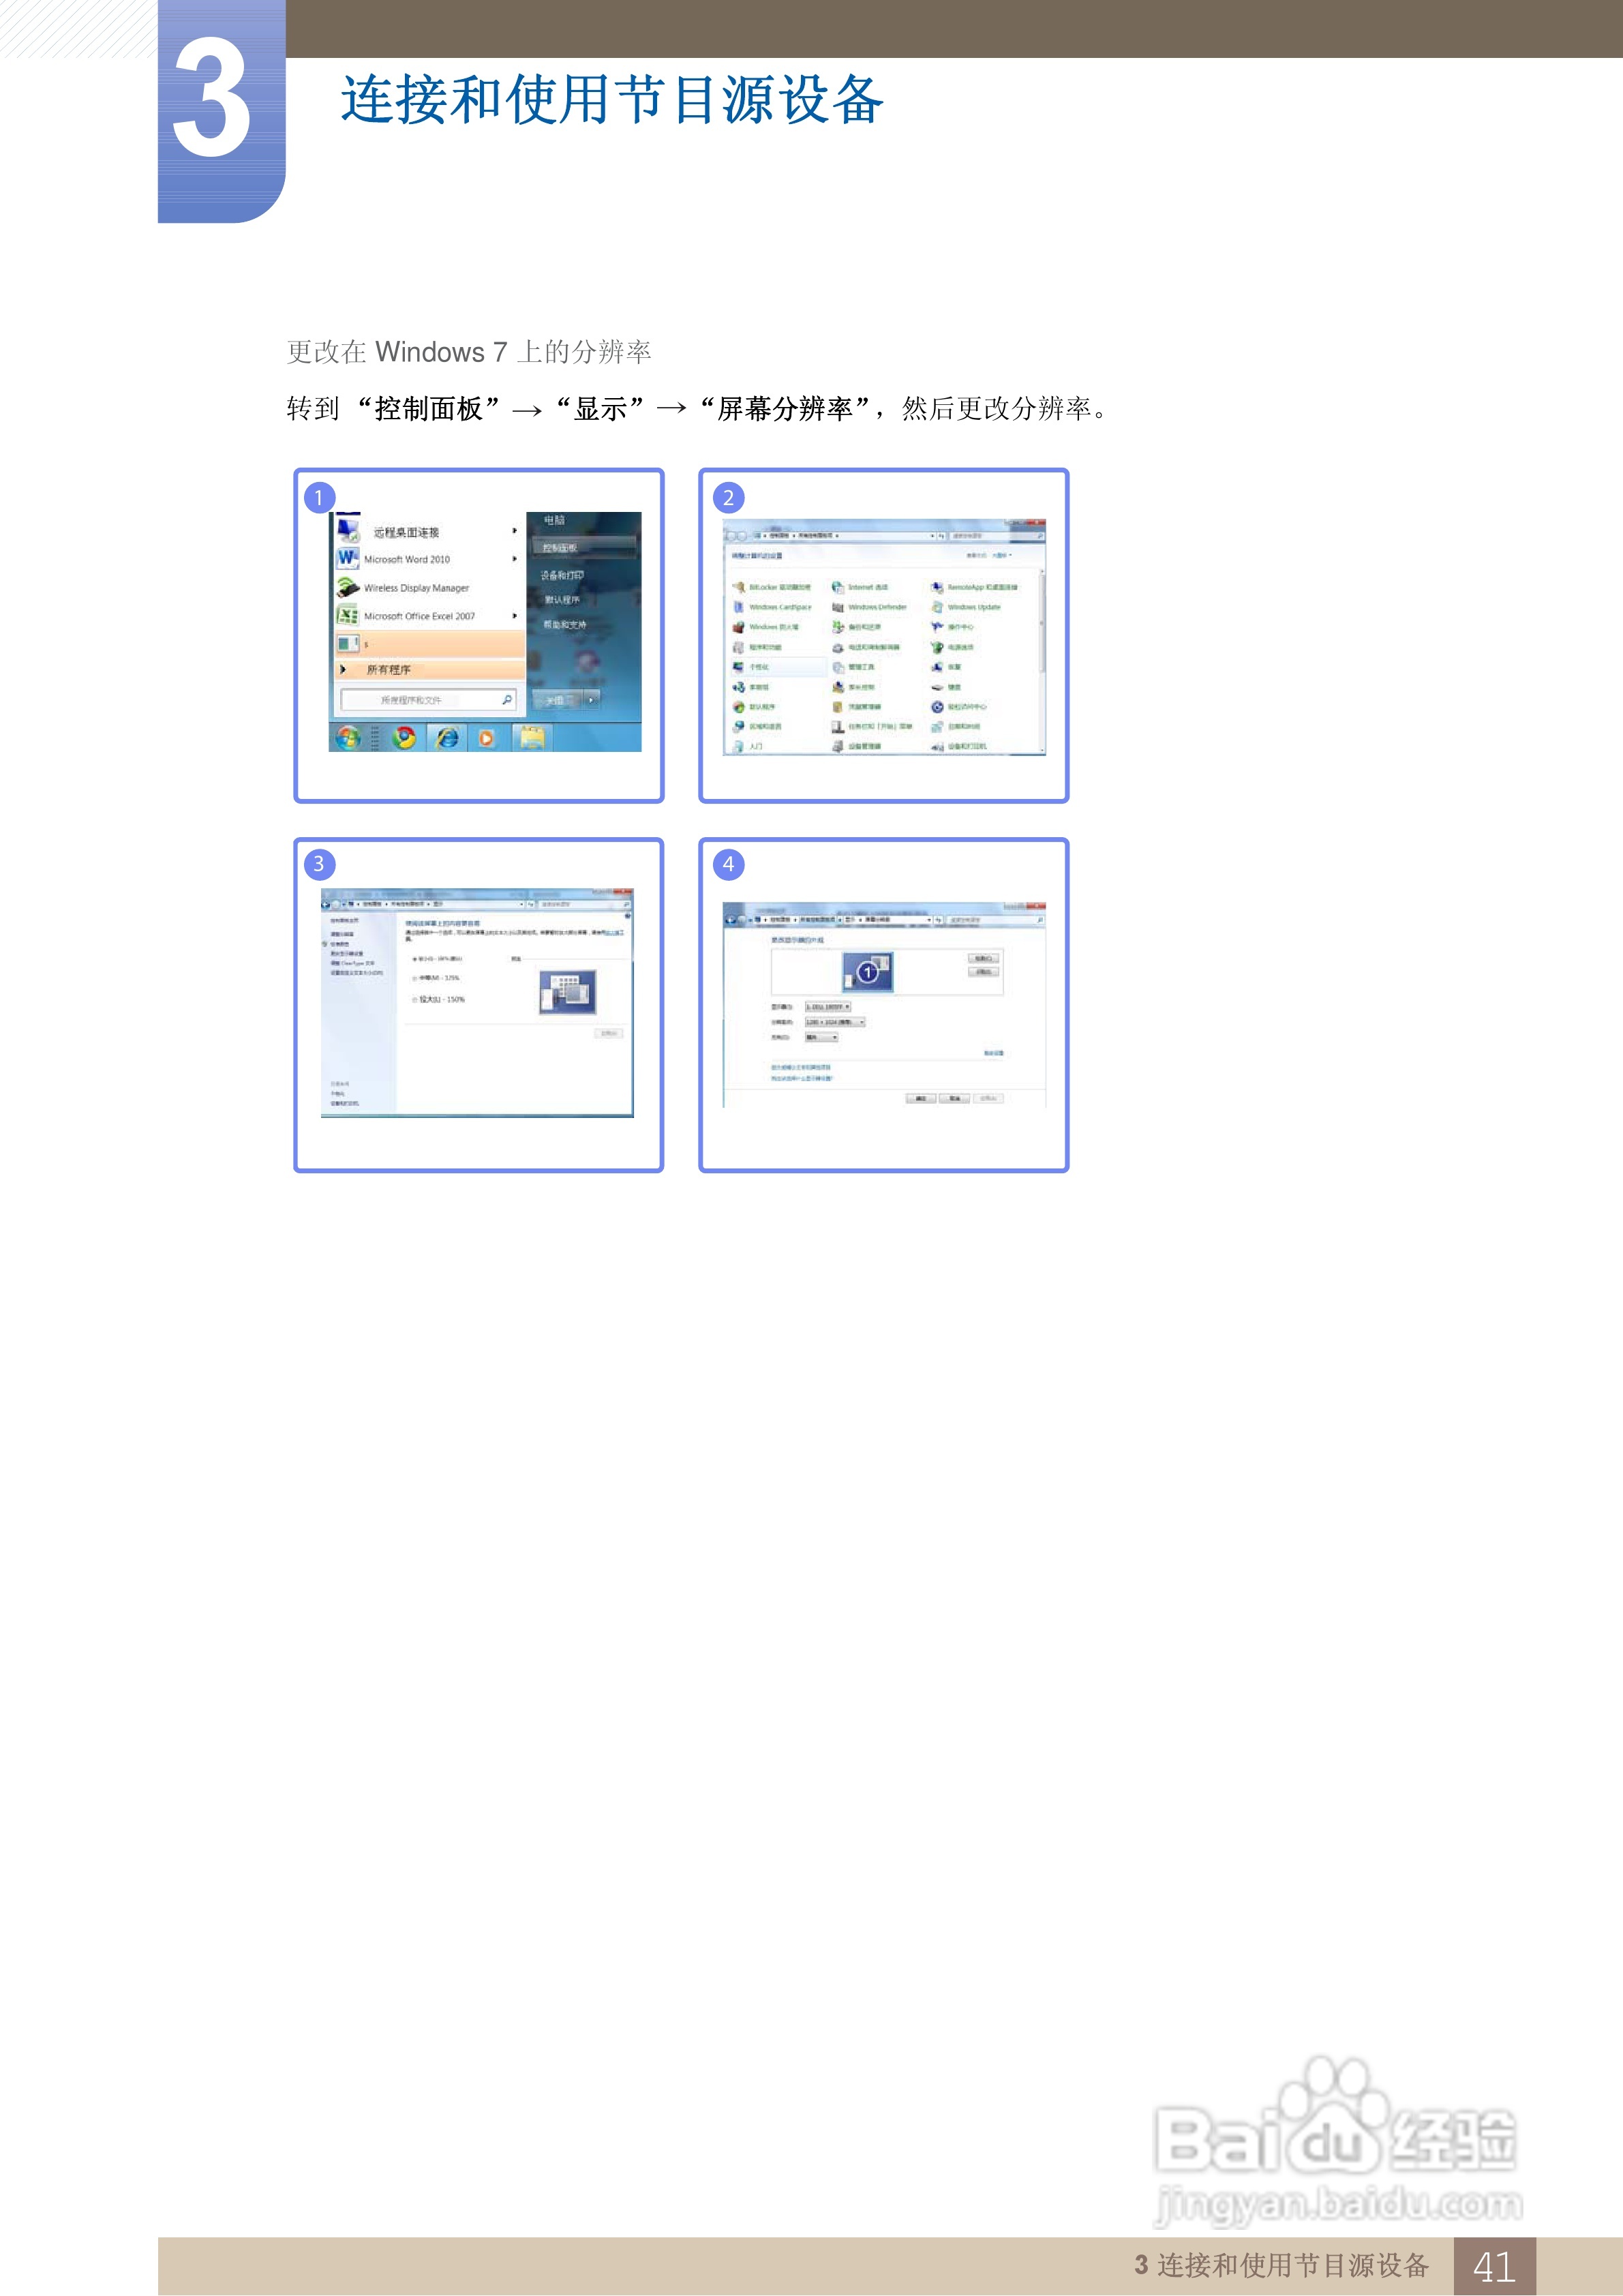Select 设备和打印 in the Start menu
Image resolution: width=1623 pixels, height=2296 pixels.
(x=562, y=575)
